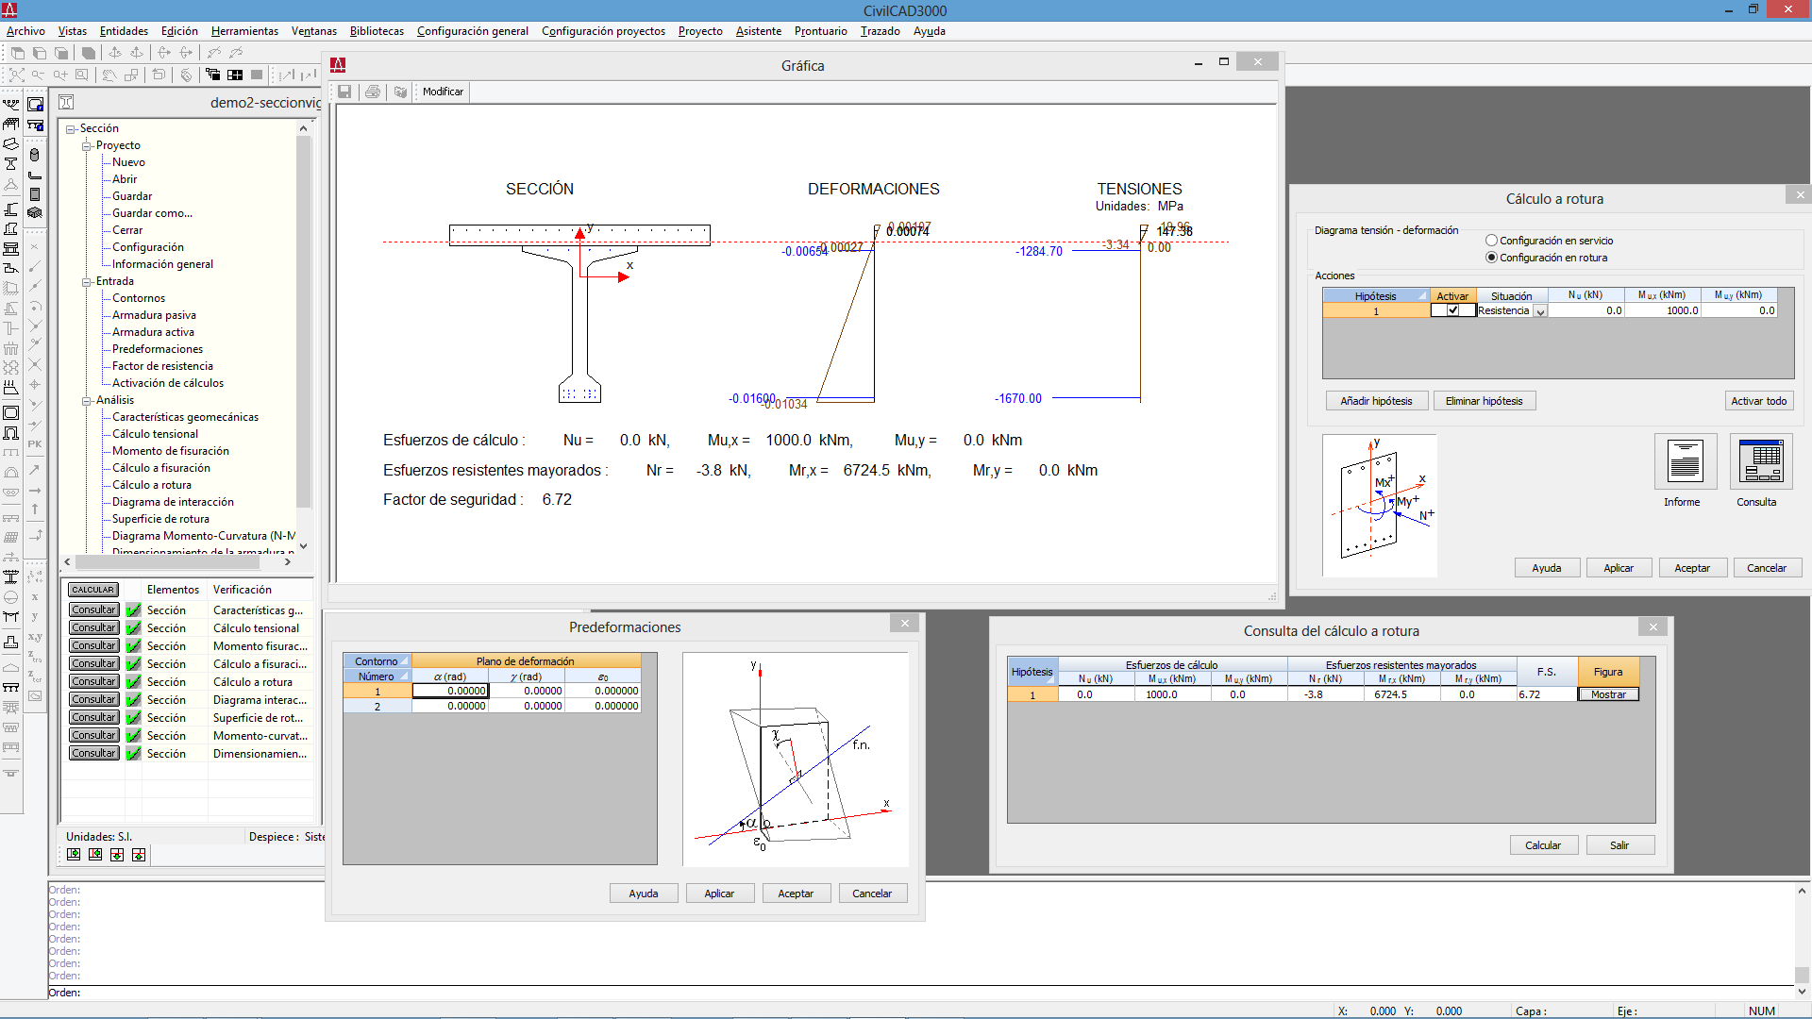Screen dimensions: 1812x1019
Task: Open the Prontuario menu
Action: click(x=820, y=31)
